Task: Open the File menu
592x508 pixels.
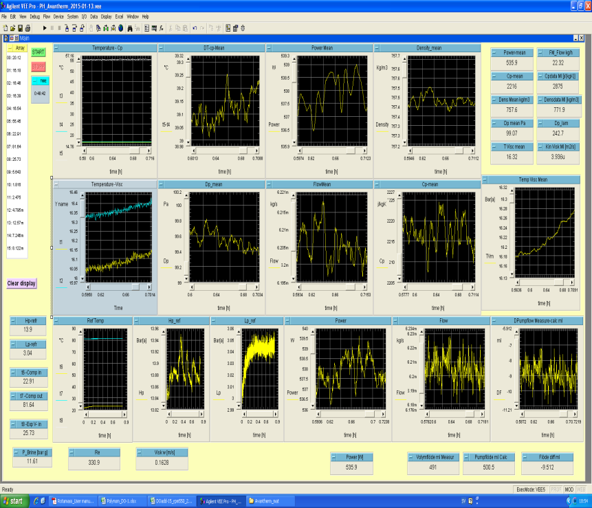Action: click(x=3, y=16)
